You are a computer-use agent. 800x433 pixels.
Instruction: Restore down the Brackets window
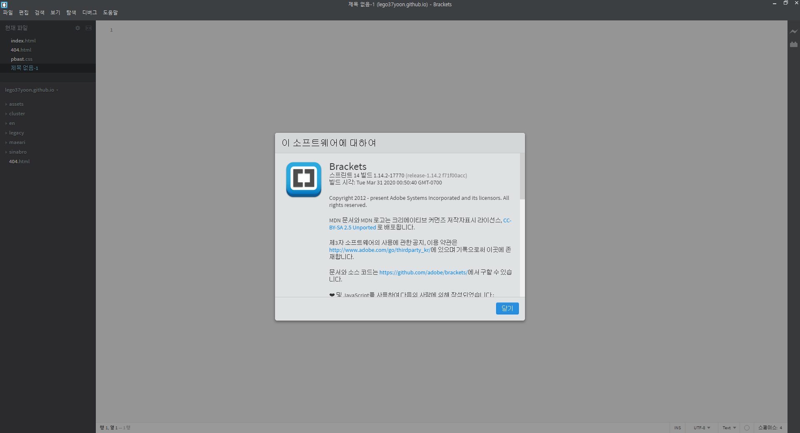(x=785, y=3)
